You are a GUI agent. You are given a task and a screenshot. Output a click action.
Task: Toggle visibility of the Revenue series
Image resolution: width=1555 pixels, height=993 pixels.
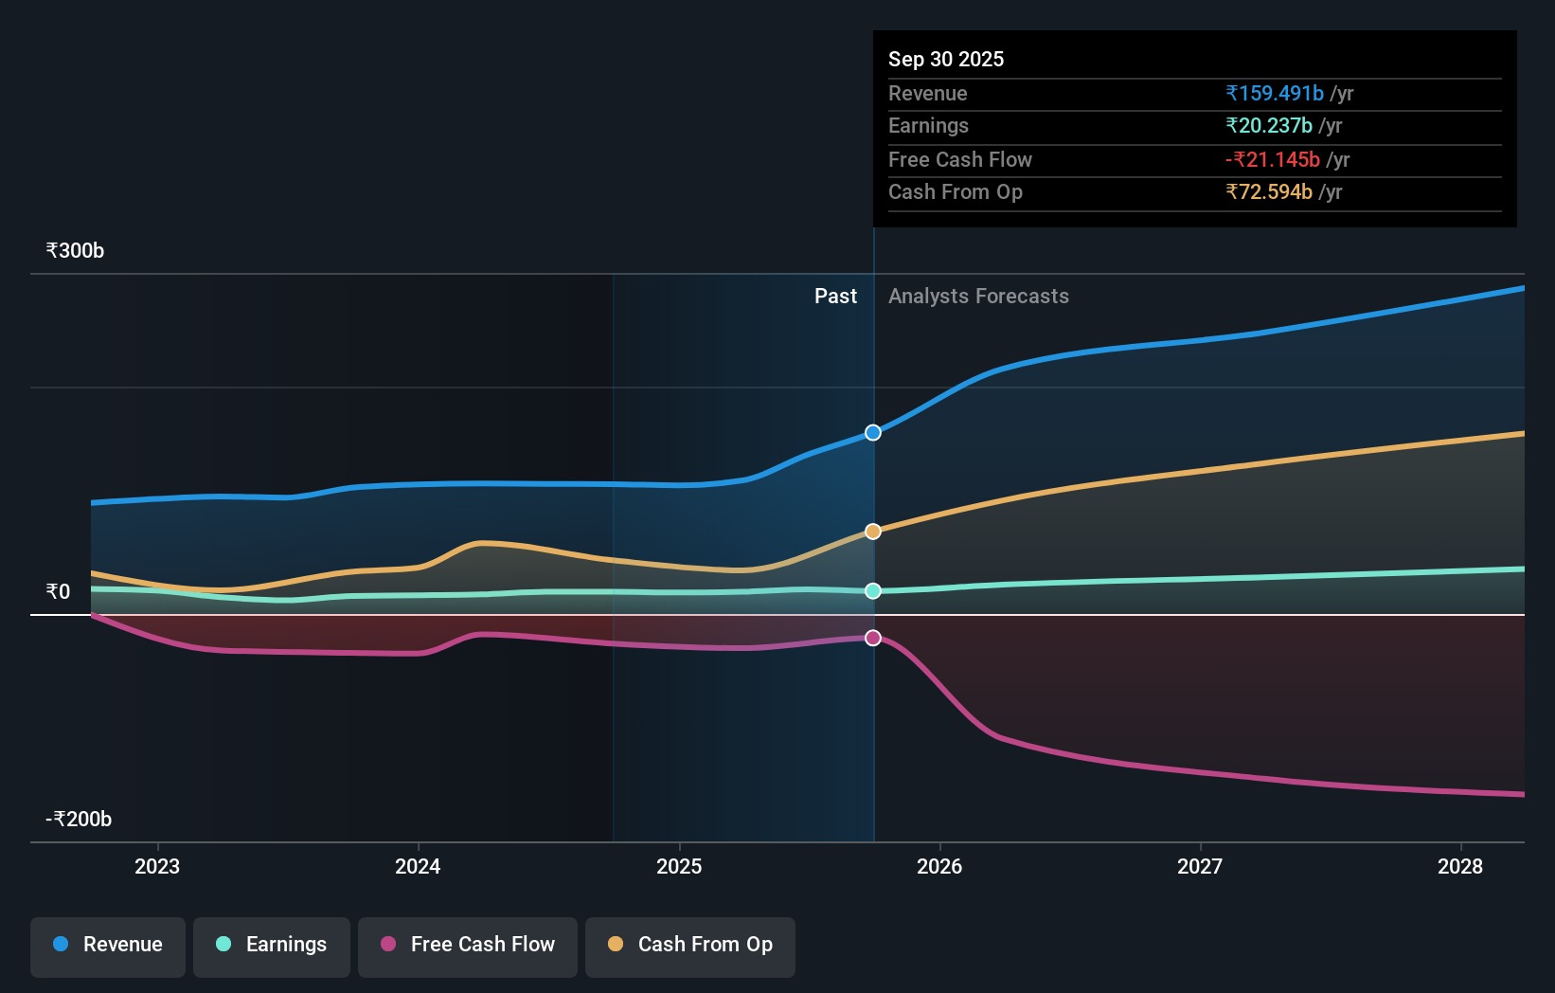pos(107,947)
